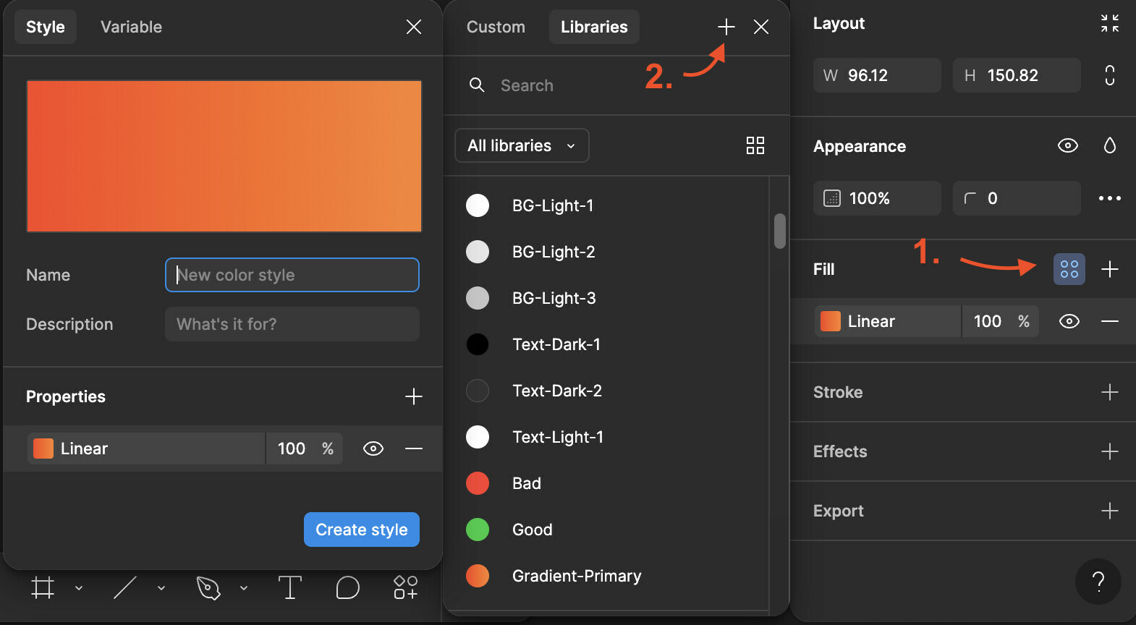Edit the corner radius field

click(1017, 198)
